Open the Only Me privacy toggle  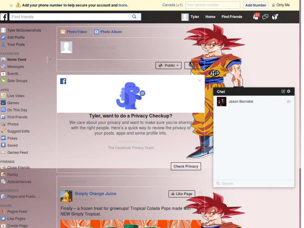(x=281, y=5)
